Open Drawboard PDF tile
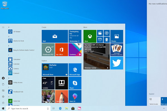Screen dimensions: 167x111 pos(48,50)
